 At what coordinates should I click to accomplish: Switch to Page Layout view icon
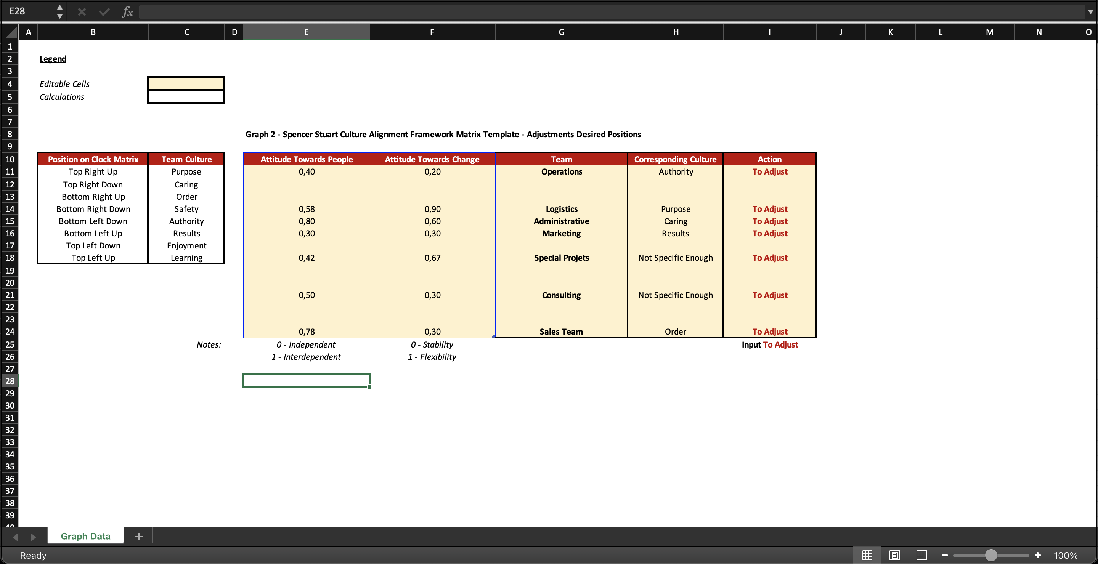coord(894,555)
